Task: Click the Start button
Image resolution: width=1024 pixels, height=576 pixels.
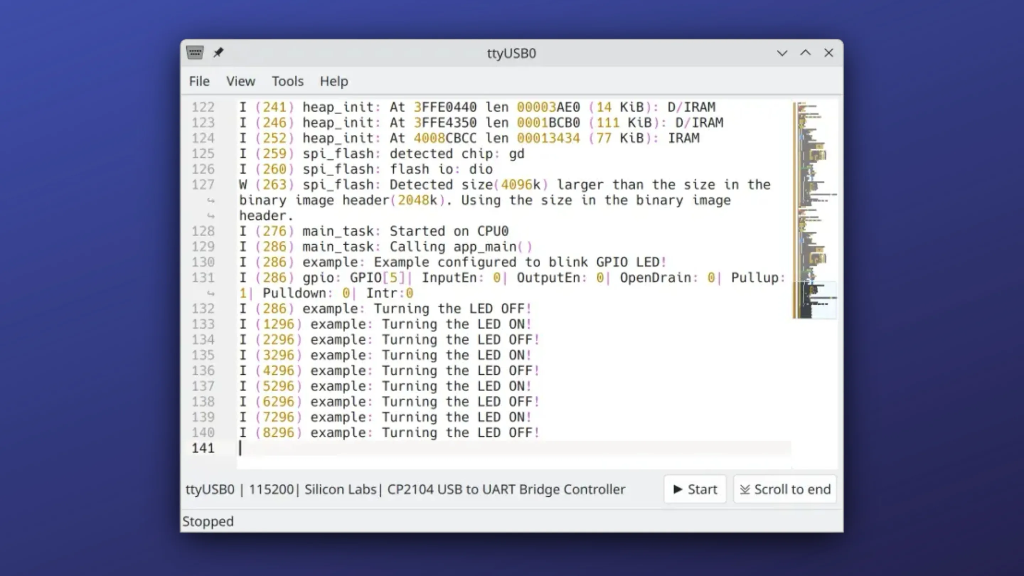Action: pyautogui.click(x=695, y=489)
